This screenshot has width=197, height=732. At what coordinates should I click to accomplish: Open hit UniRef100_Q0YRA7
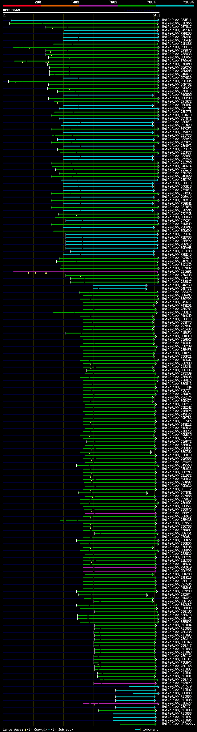(177, 326)
